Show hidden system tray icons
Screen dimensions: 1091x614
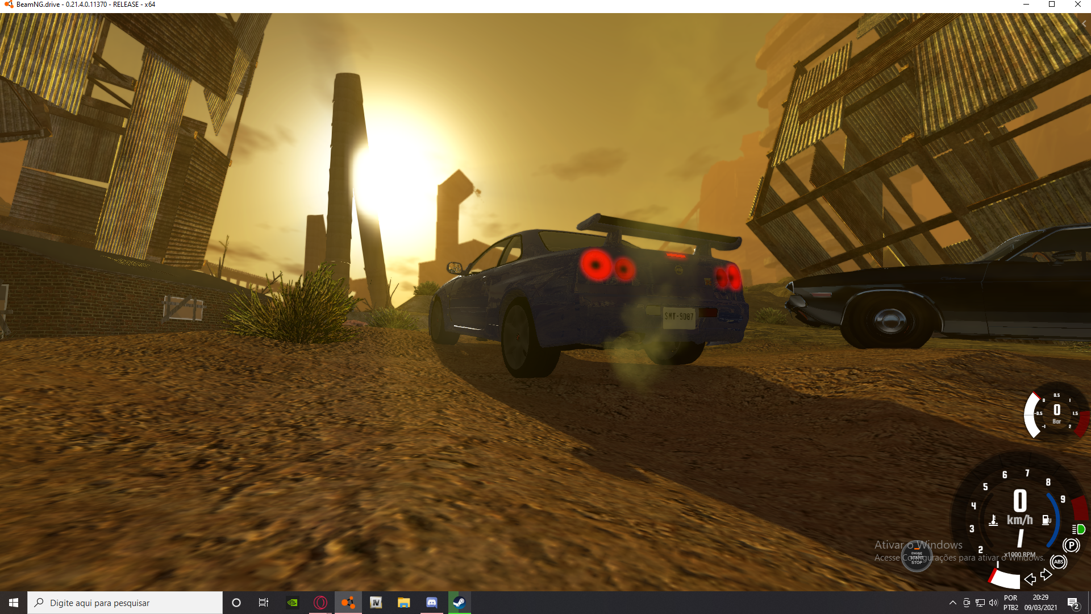coord(953,603)
